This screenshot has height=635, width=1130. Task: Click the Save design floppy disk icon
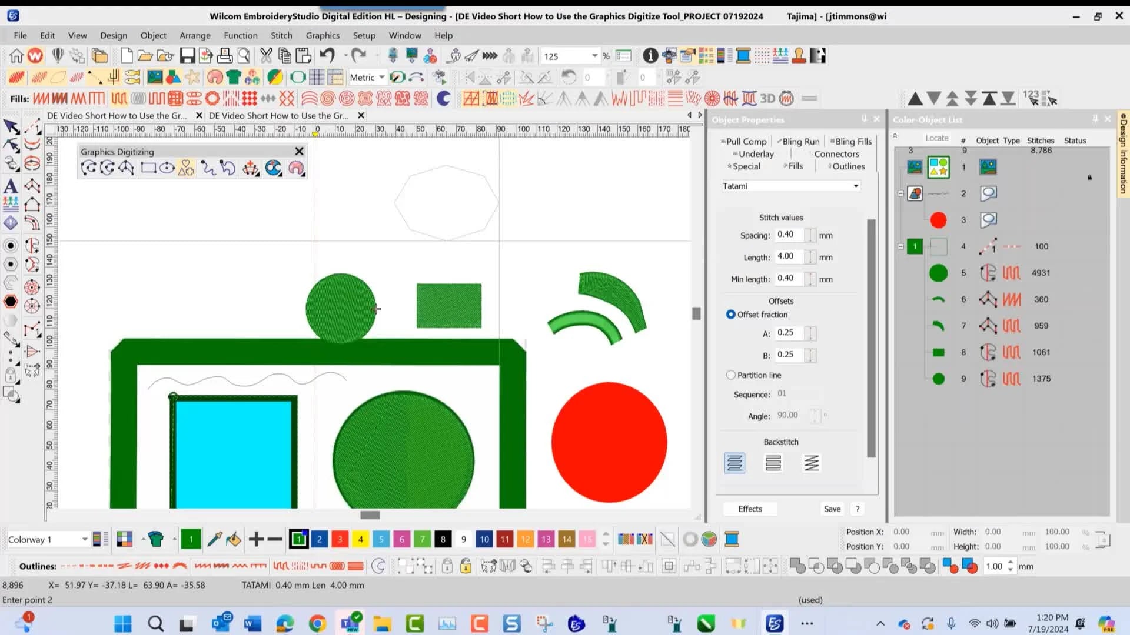coord(187,56)
